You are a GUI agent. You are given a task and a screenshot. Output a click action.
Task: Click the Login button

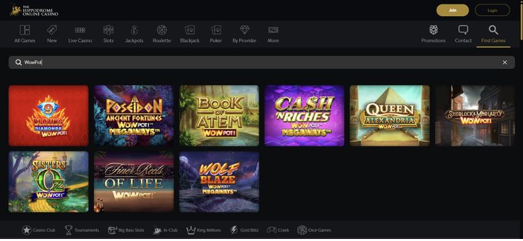click(x=492, y=10)
